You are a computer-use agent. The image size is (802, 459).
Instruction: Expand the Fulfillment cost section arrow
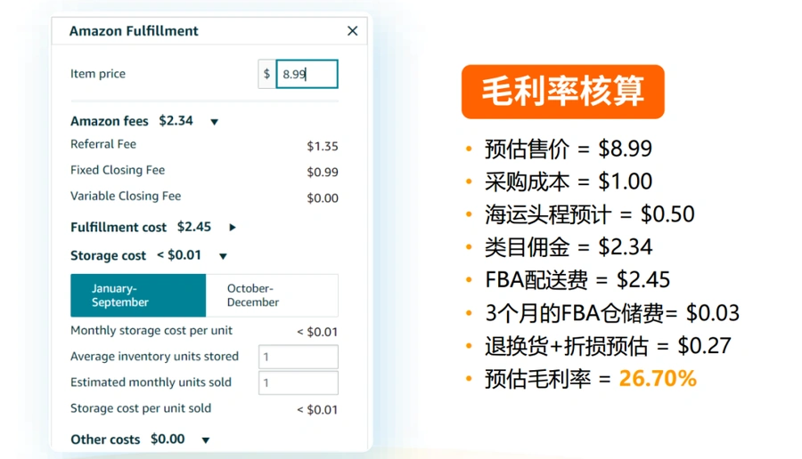[233, 227]
